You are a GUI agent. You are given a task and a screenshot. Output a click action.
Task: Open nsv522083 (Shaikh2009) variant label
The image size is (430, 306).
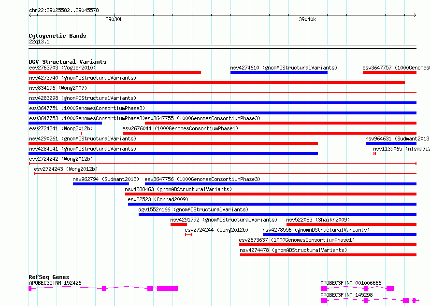point(318,220)
